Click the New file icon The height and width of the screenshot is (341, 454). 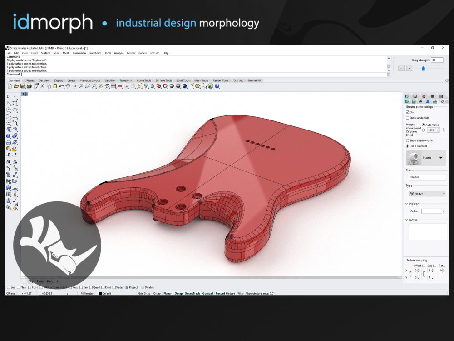click(10, 86)
